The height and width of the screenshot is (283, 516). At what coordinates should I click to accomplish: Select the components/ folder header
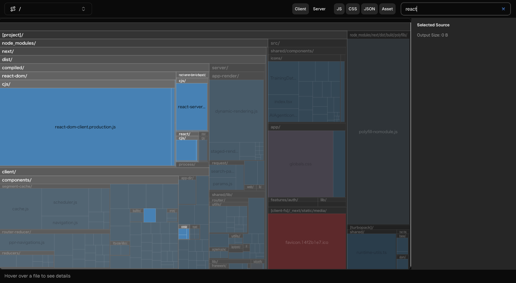(x=89, y=180)
